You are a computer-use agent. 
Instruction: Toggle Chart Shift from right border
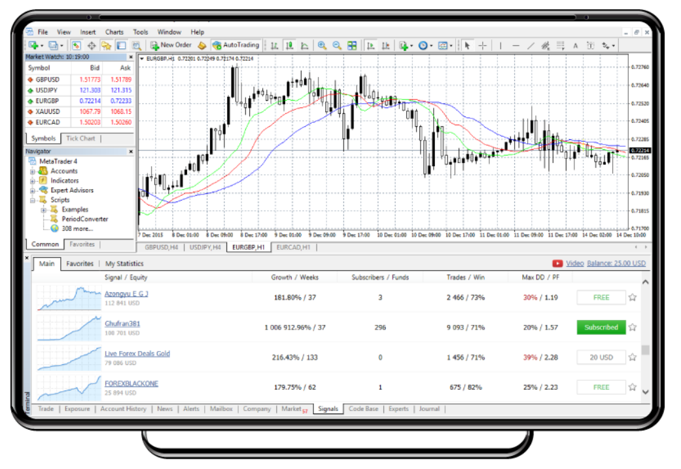386,45
